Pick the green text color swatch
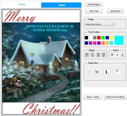This screenshot has height=116, width=127. click(x=103, y=38)
